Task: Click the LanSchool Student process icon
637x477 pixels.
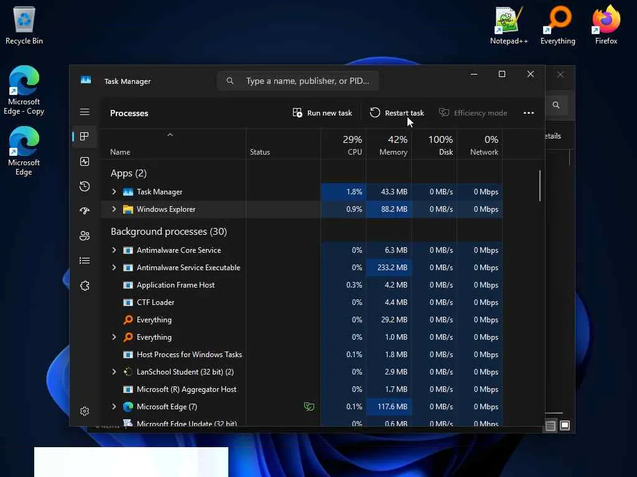Action: [128, 371]
